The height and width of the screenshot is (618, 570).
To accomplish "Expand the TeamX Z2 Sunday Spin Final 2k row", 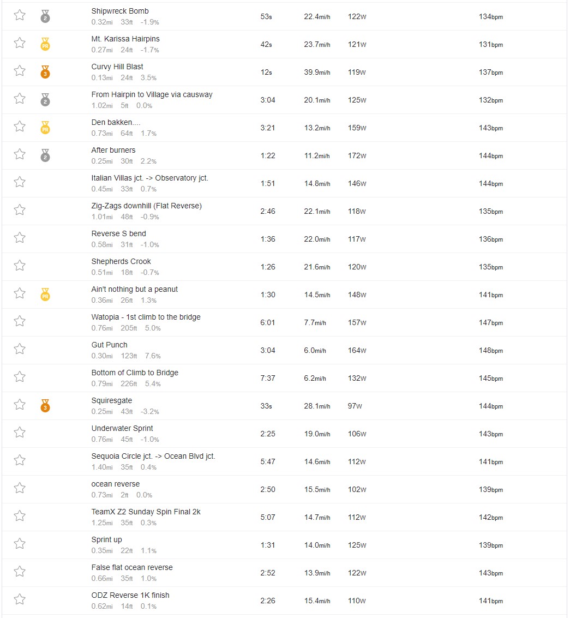I will tap(284, 517).
